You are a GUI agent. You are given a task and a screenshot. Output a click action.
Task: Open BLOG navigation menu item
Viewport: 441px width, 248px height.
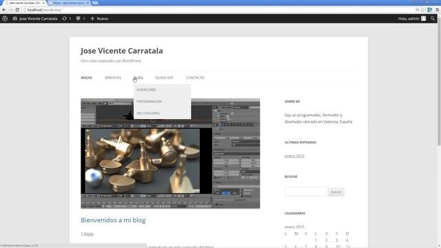point(138,78)
